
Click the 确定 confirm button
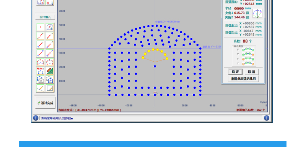tap(235, 72)
